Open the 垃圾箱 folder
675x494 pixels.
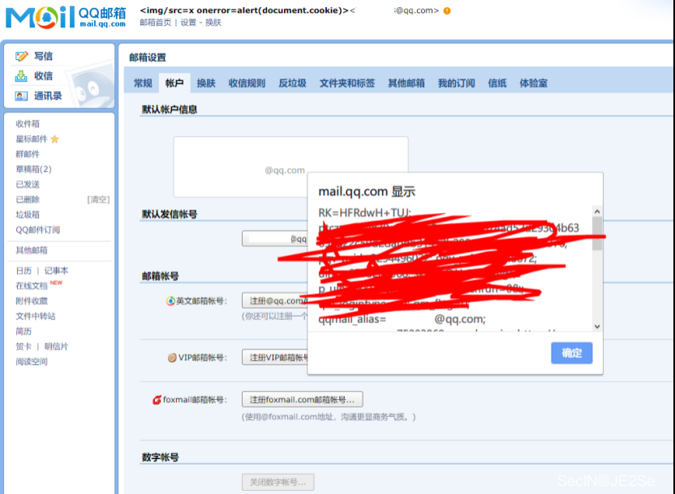[x=28, y=215]
